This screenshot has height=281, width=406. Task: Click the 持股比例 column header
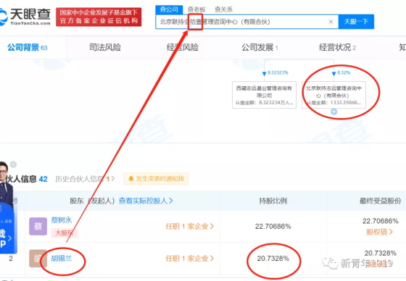(273, 201)
